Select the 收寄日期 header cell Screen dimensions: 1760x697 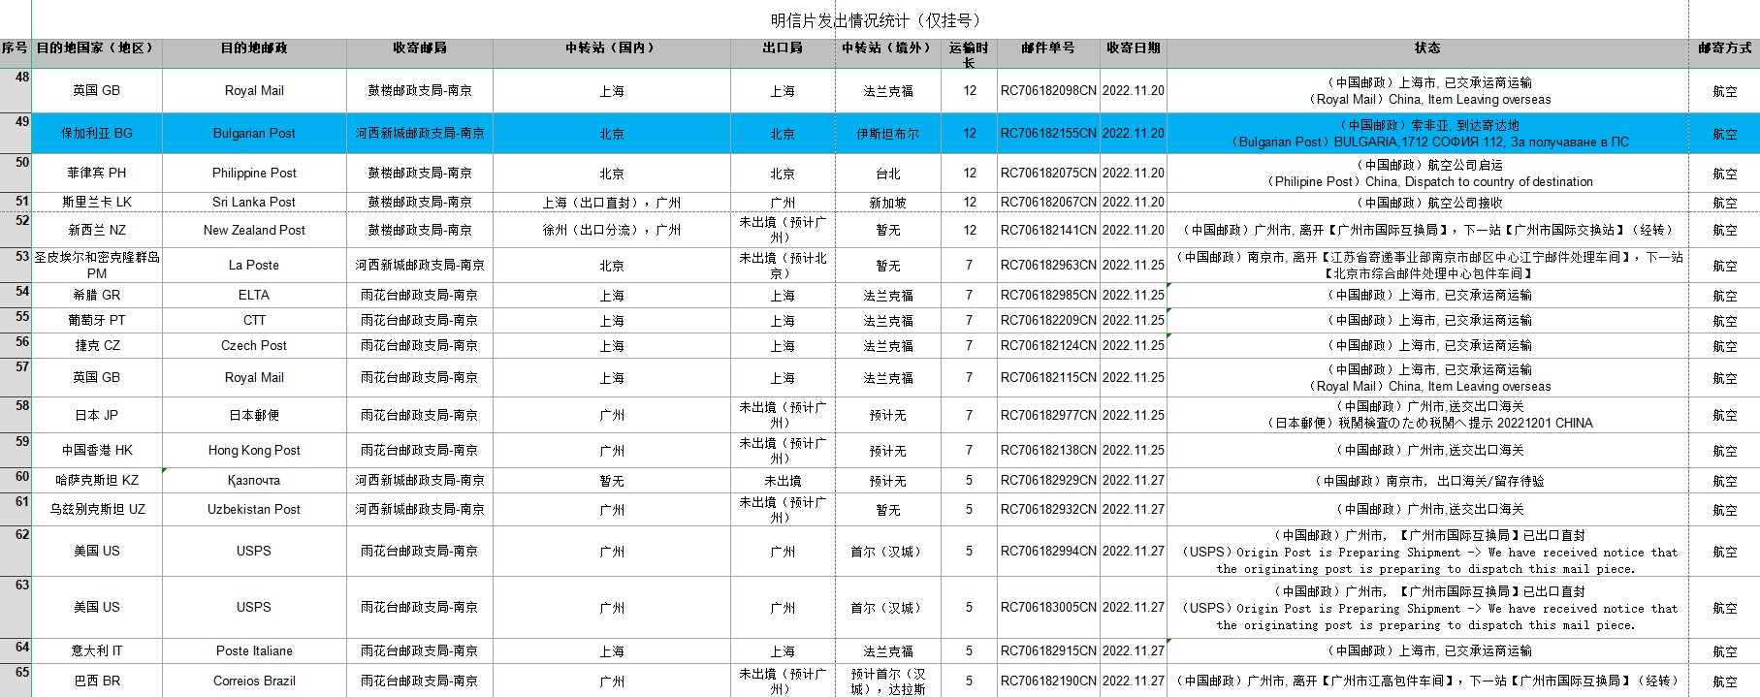pyautogui.click(x=1133, y=48)
